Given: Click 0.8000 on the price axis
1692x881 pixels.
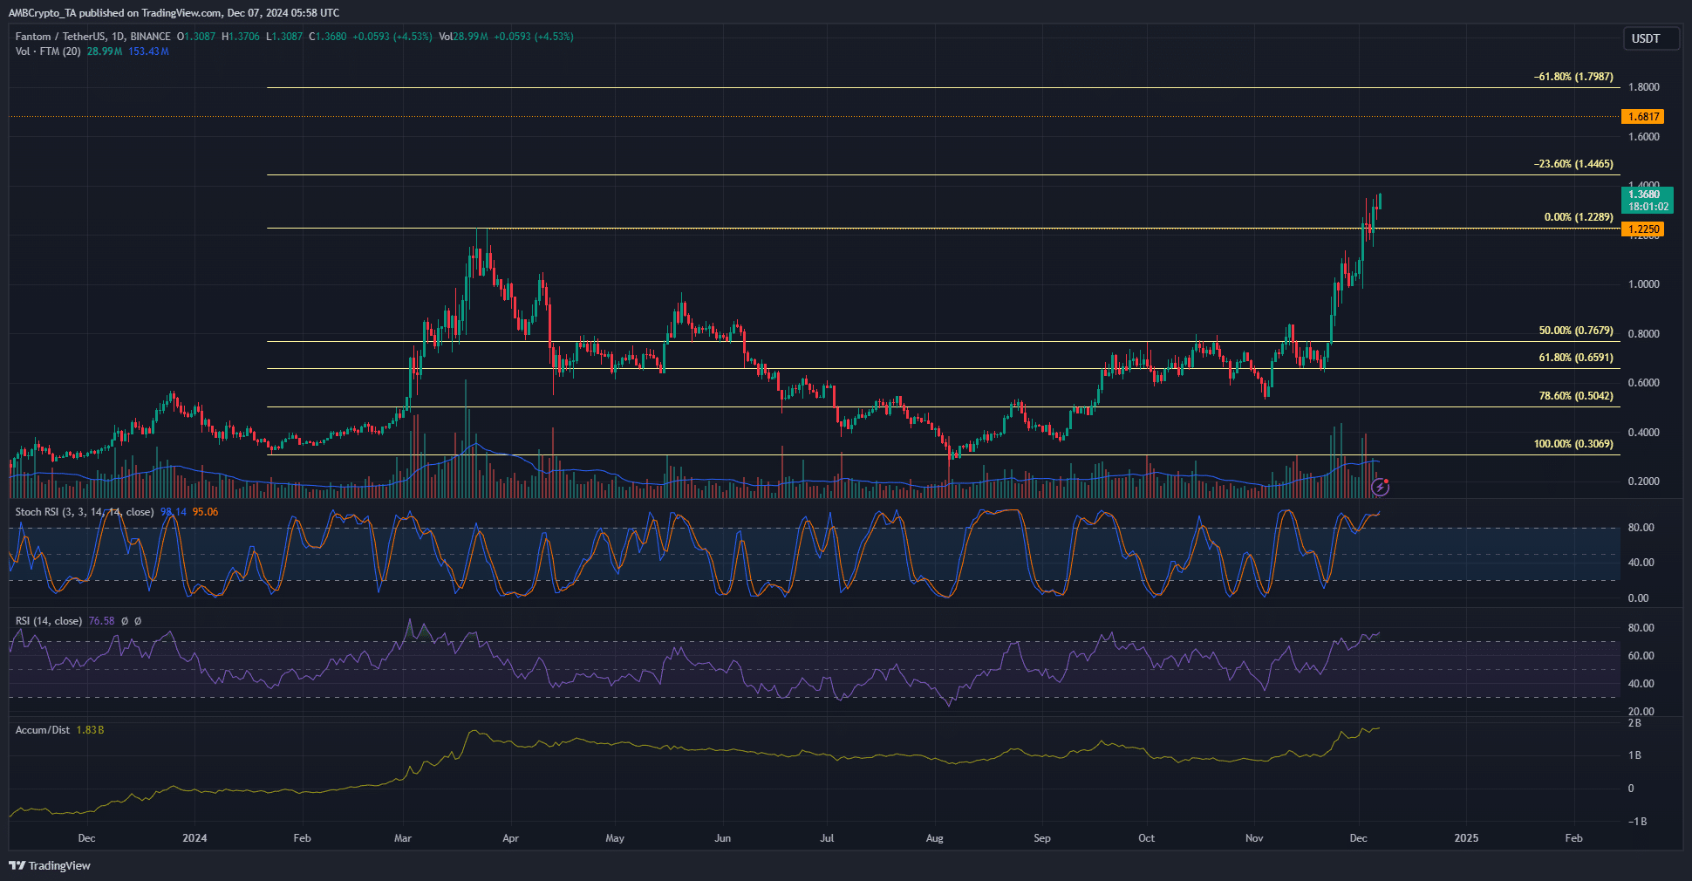Looking at the screenshot, I should tap(1644, 334).
